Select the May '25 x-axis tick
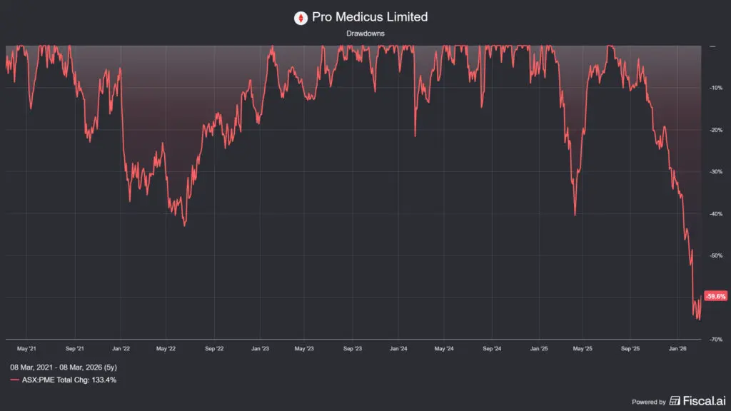Image resolution: width=731 pixels, height=411 pixels. pos(583,349)
